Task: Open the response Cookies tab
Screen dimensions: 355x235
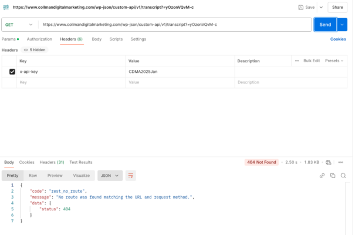Action: tap(27, 162)
